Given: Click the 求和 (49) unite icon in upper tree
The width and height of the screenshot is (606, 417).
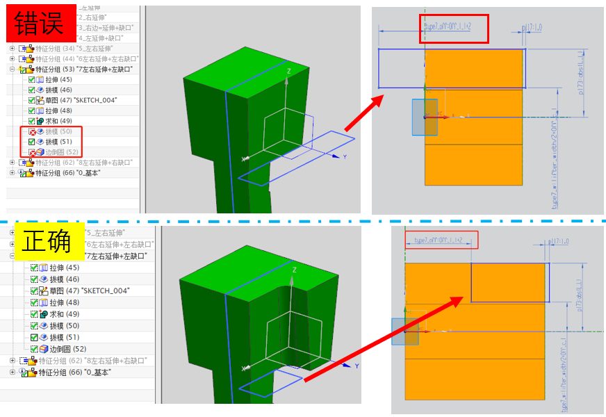Looking at the screenshot, I should pyautogui.click(x=40, y=121).
